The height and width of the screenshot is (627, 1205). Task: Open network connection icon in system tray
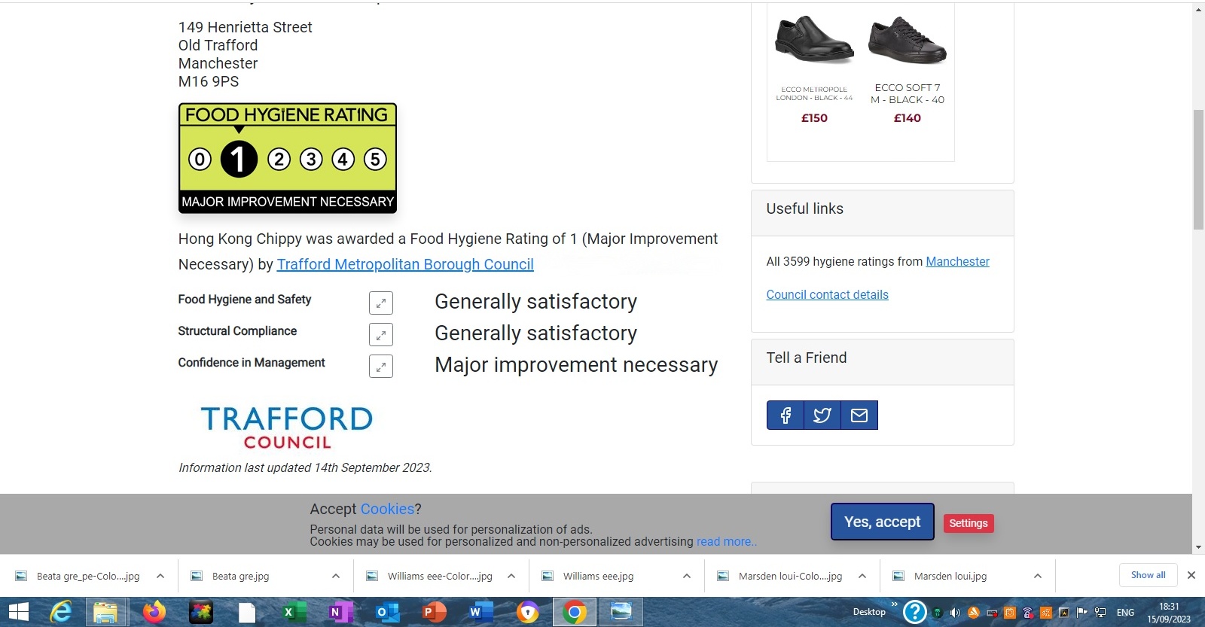click(x=1100, y=613)
